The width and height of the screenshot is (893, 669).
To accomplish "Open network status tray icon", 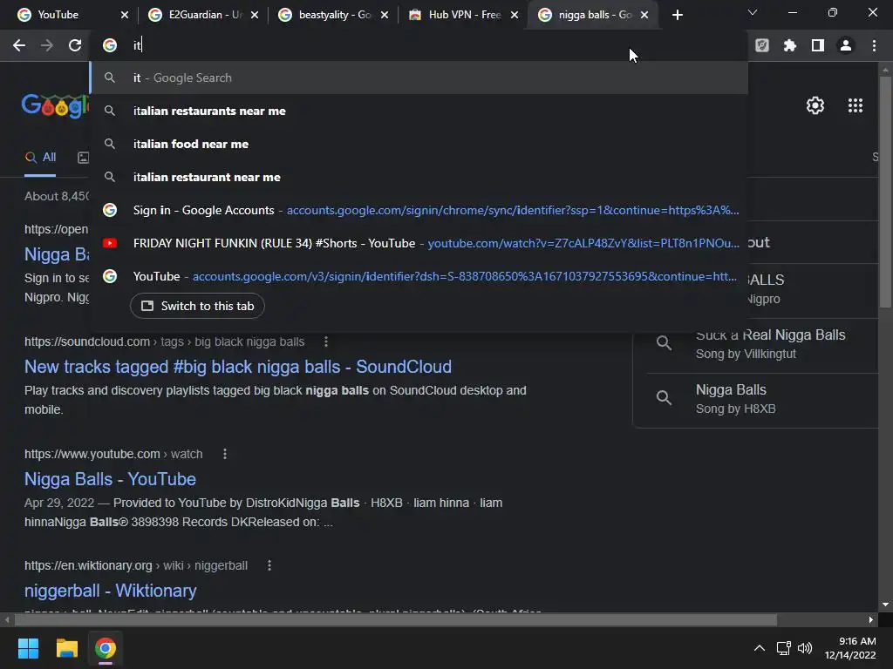I will click(784, 648).
